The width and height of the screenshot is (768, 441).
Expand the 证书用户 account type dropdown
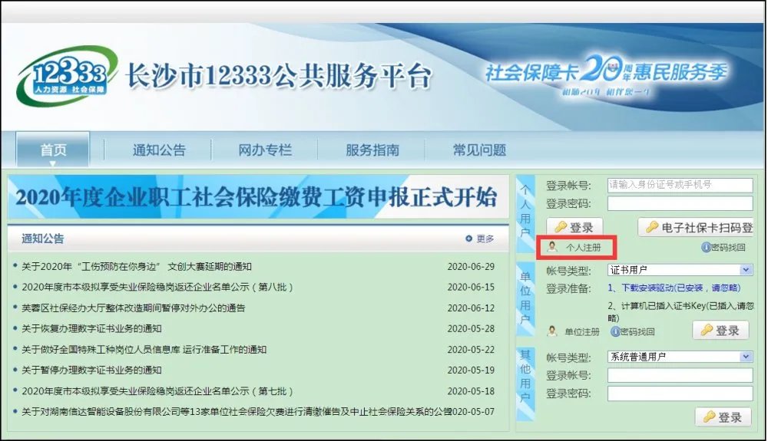pyautogui.click(x=746, y=270)
